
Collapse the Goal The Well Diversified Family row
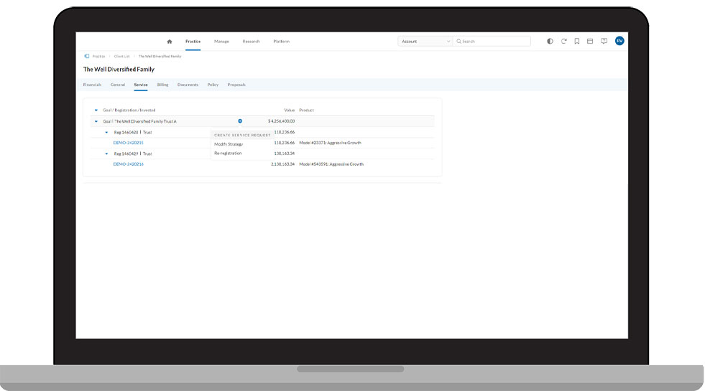pyautogui.click(x=96, y=121)
